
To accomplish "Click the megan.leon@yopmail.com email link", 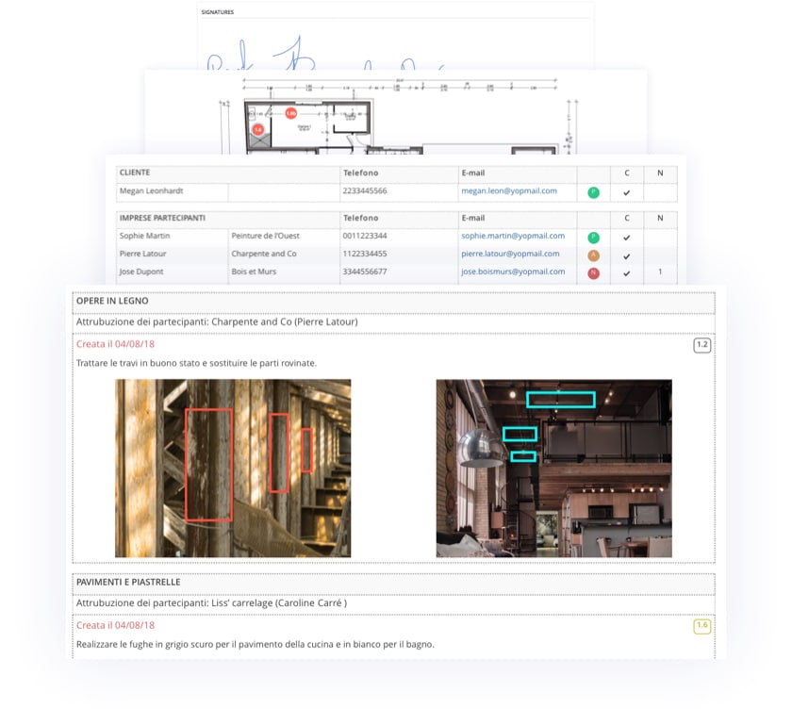I will (x=508, y=191).
